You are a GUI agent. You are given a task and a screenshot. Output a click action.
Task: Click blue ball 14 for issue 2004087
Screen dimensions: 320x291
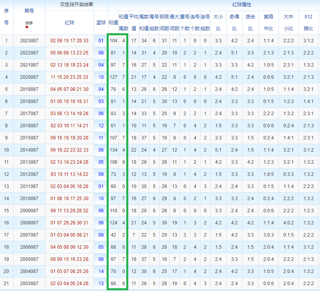point(101,271)
